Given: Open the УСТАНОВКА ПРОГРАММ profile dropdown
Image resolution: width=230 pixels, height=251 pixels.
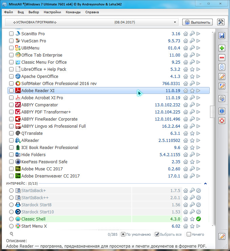Looking at the screenshot, I should click(91, 22).
